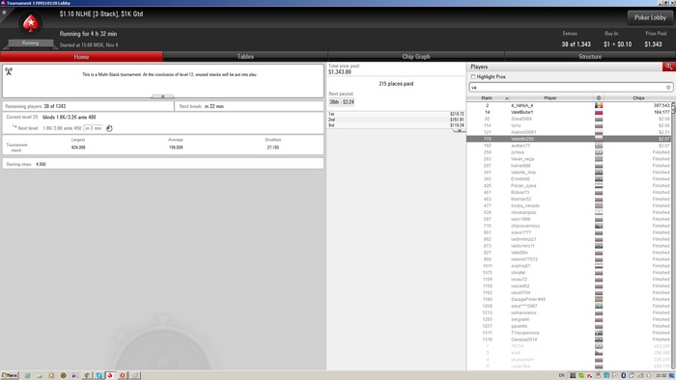
Task: Open the Chip Graph tab
Action: 416,56
